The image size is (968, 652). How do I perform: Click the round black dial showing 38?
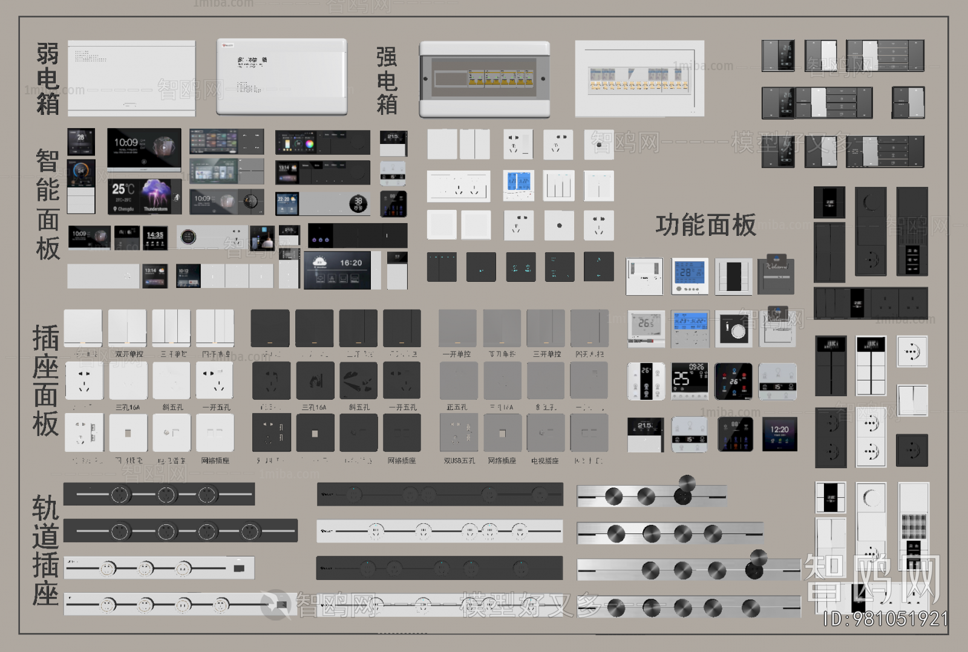[x=358, y=204]
